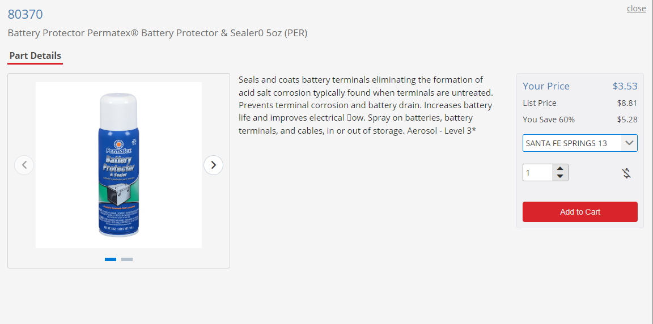This screenshot has width=653, height=324.
Task: Open the SANTA FE SPRINGS 13 location dropdown
Action: (580, 143)
